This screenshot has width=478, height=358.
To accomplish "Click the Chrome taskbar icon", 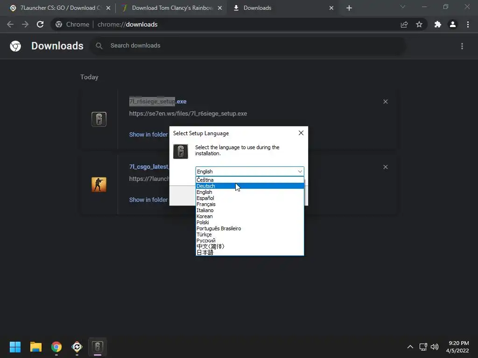I will (56, 347).
